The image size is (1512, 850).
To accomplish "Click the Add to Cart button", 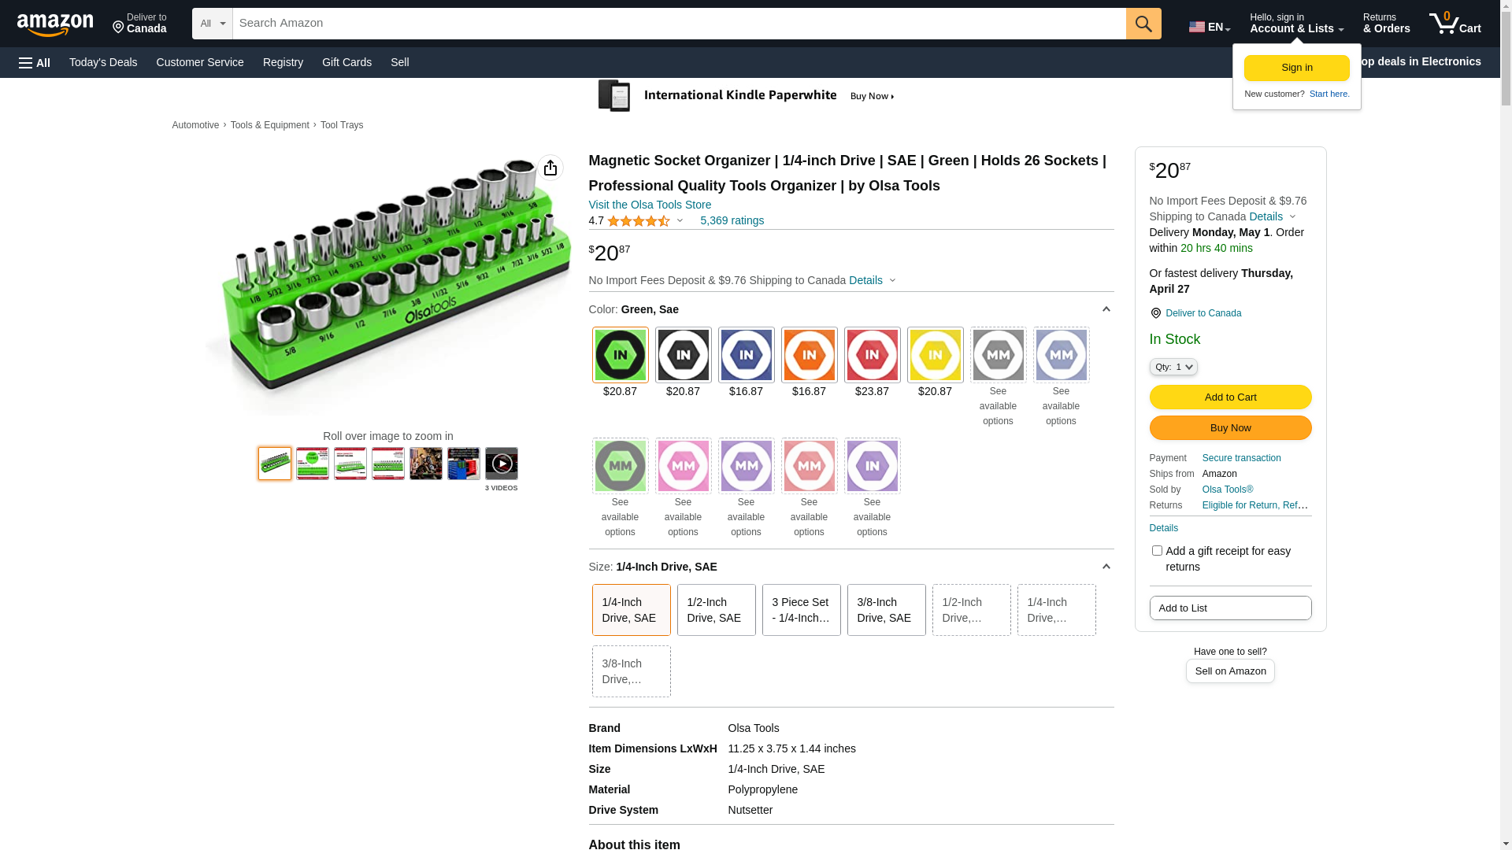I will 1229,397.
